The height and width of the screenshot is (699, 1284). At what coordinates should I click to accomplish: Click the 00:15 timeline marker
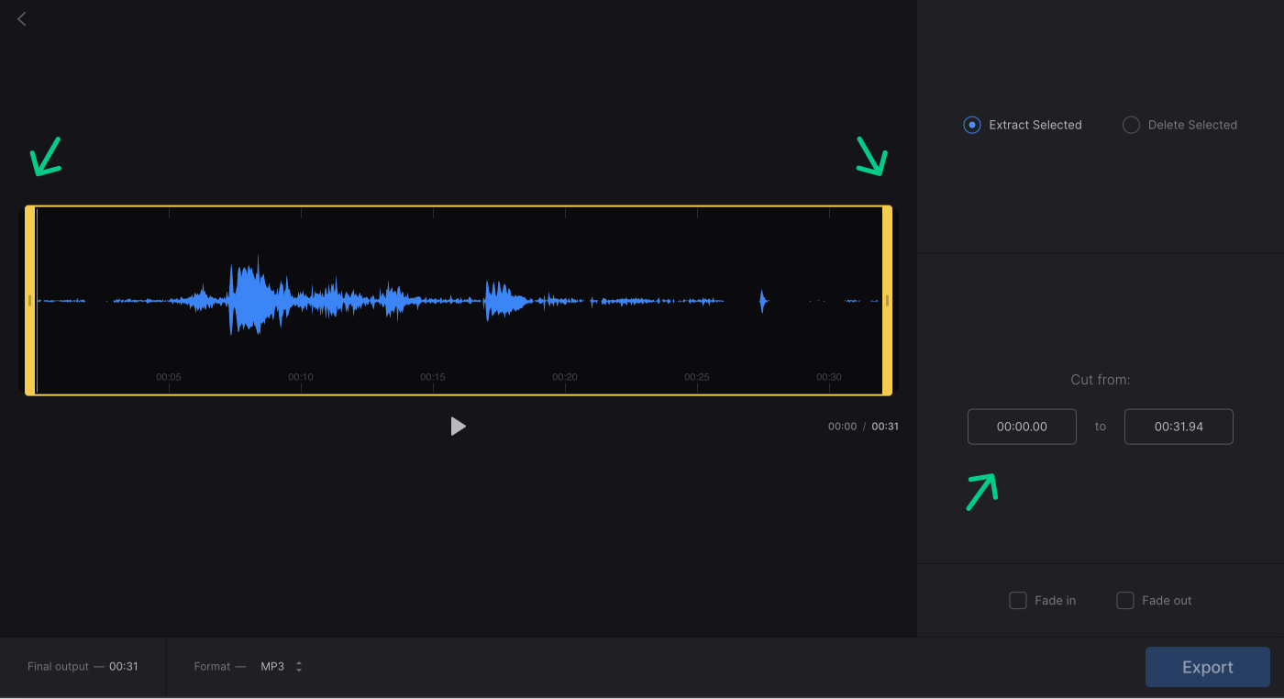(x=433, y=377)
